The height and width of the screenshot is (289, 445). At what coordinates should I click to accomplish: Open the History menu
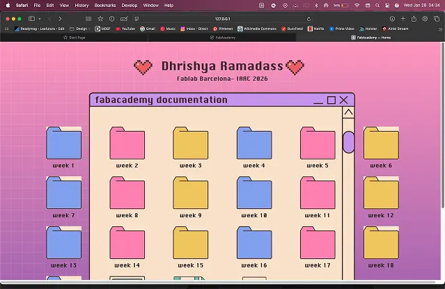tap(81, 5)
